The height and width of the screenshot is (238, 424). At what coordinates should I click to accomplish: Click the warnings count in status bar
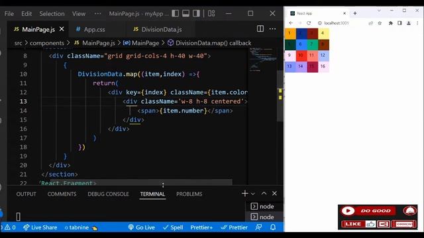pyautogui.click(x=10, y=227)
